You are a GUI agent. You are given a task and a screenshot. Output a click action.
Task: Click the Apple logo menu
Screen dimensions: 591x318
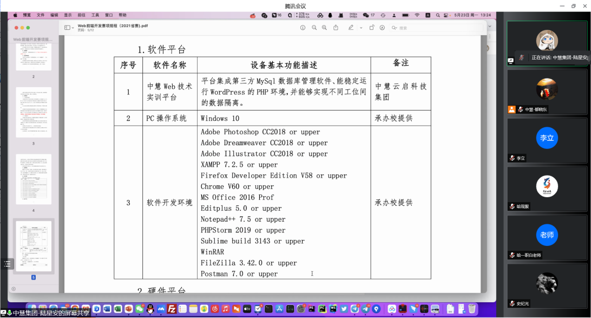tap(15, 15)
